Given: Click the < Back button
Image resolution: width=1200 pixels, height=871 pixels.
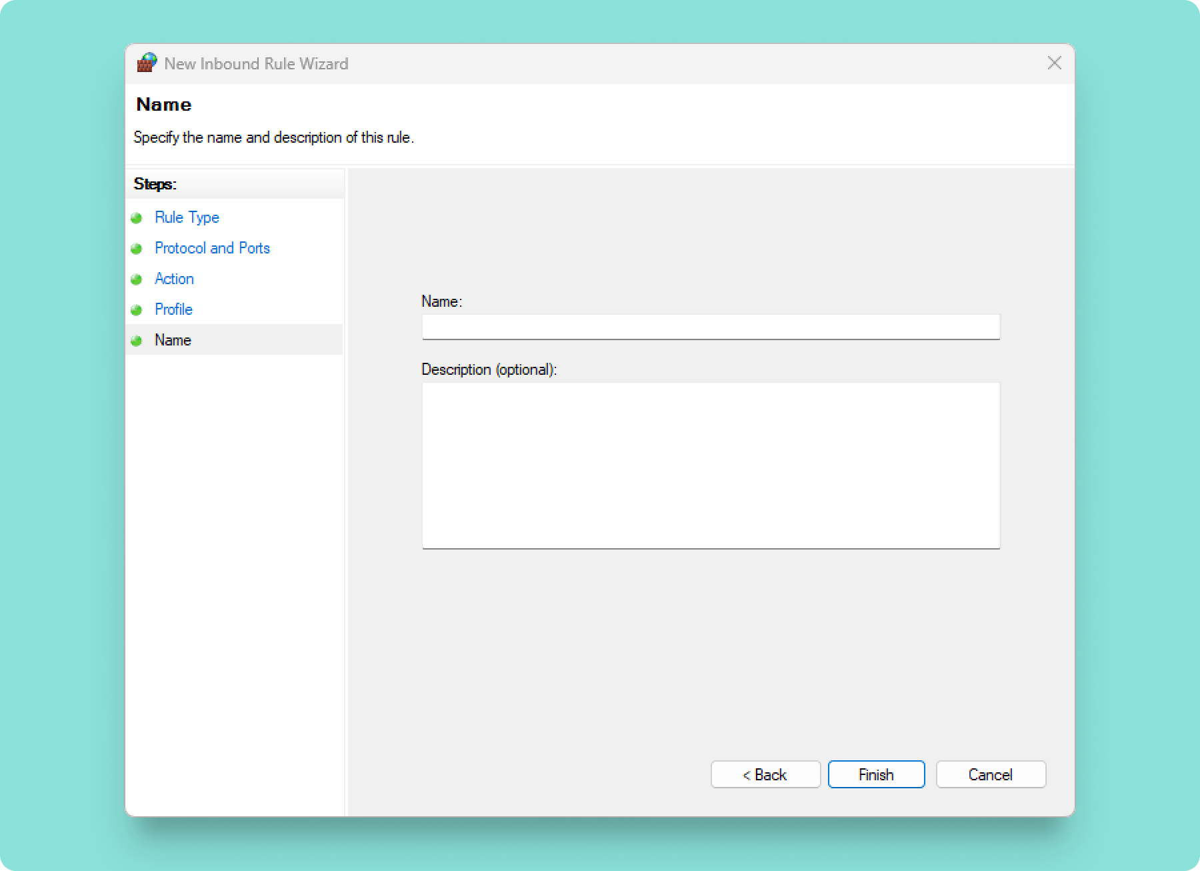Looking at the screenshot, I should [x=765, y=774].
